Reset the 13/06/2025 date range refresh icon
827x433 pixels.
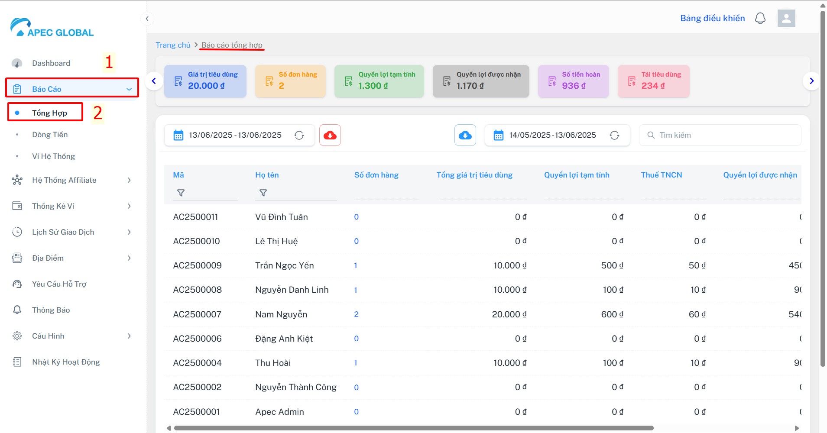point(299,135)
